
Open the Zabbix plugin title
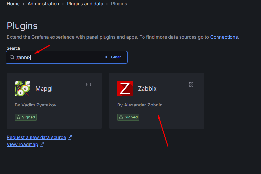pyautogui.click(x=147, y=88)
